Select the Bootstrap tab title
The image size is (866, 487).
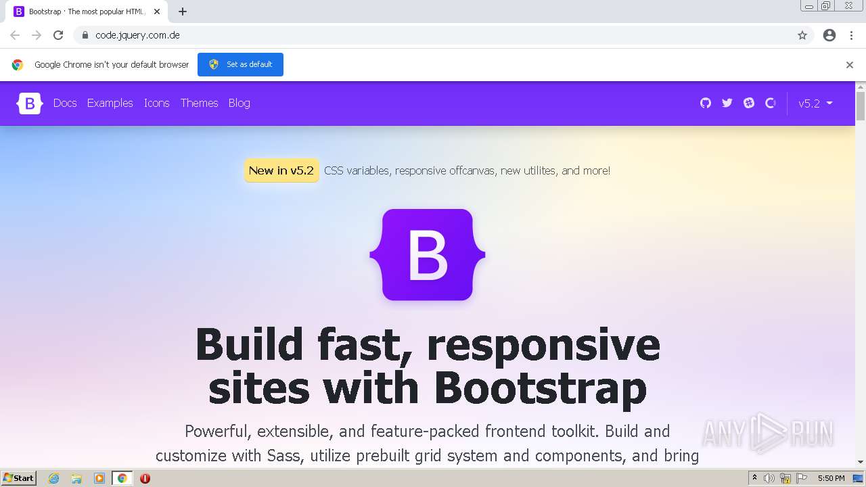click(x=87, y=11)
